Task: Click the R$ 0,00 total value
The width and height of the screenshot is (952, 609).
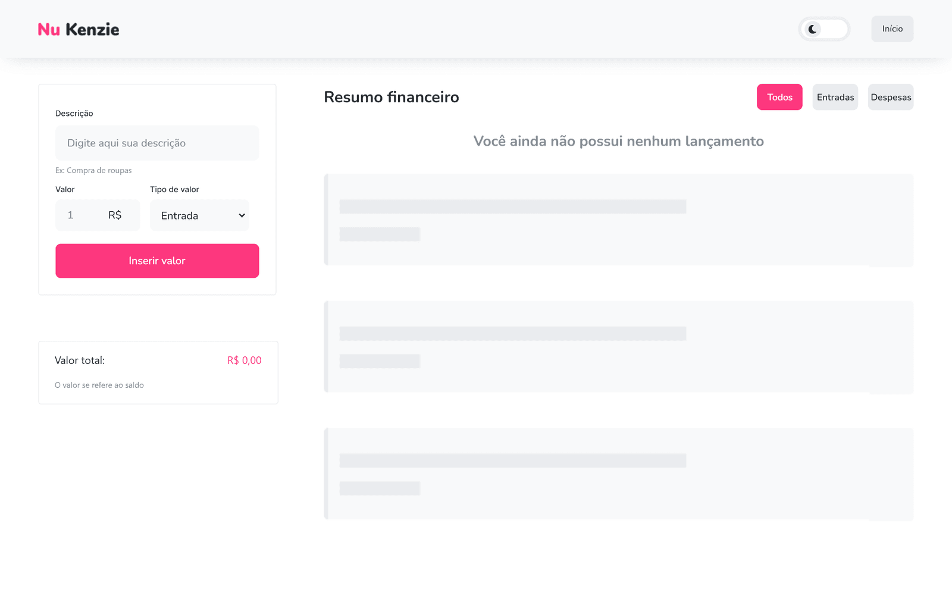Action: 245,360
